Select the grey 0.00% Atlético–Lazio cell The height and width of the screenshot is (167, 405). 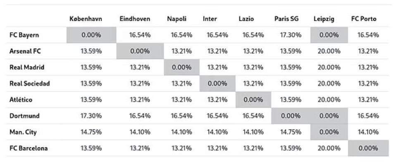[253, 100]
